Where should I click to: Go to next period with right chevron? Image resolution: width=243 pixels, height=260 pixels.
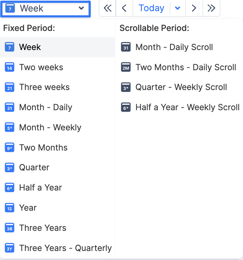(x=194, y=8)
